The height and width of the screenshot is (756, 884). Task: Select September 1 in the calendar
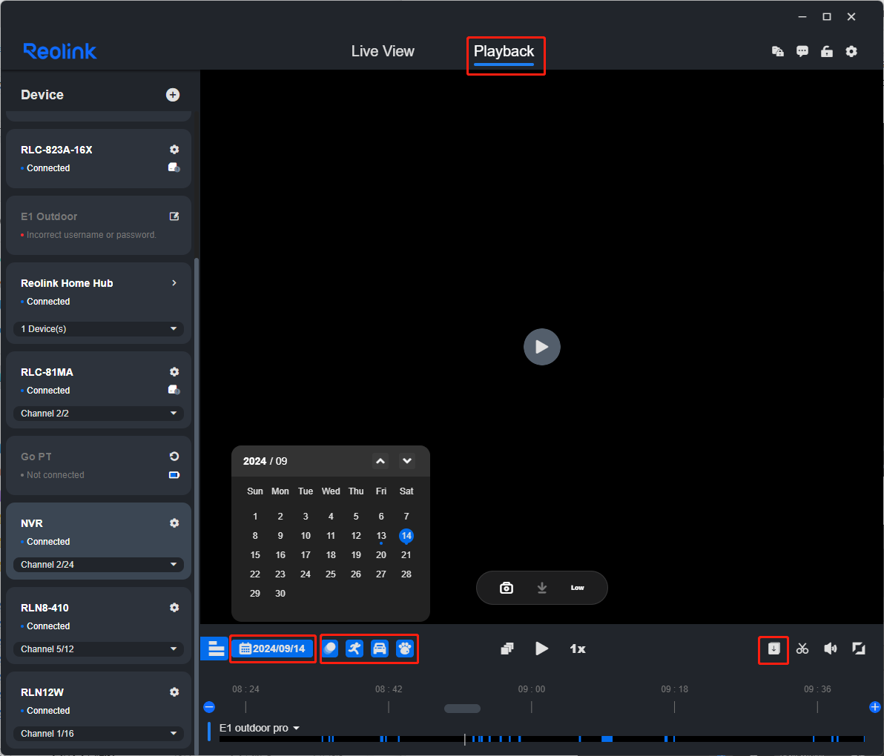pos(255,517)
